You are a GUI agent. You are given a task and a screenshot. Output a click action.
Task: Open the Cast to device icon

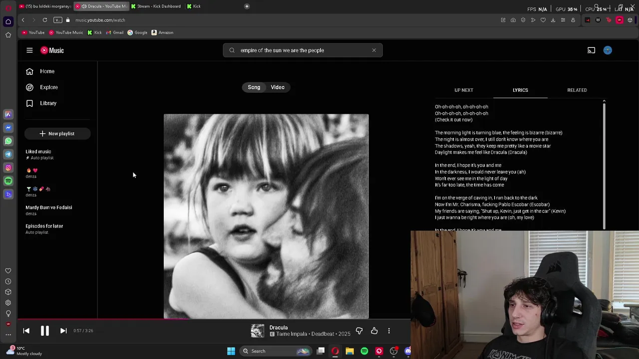(591, 50)
